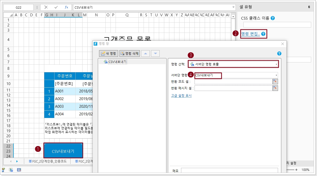Click the 고급 설정 표시 link

tap(181, 96)
